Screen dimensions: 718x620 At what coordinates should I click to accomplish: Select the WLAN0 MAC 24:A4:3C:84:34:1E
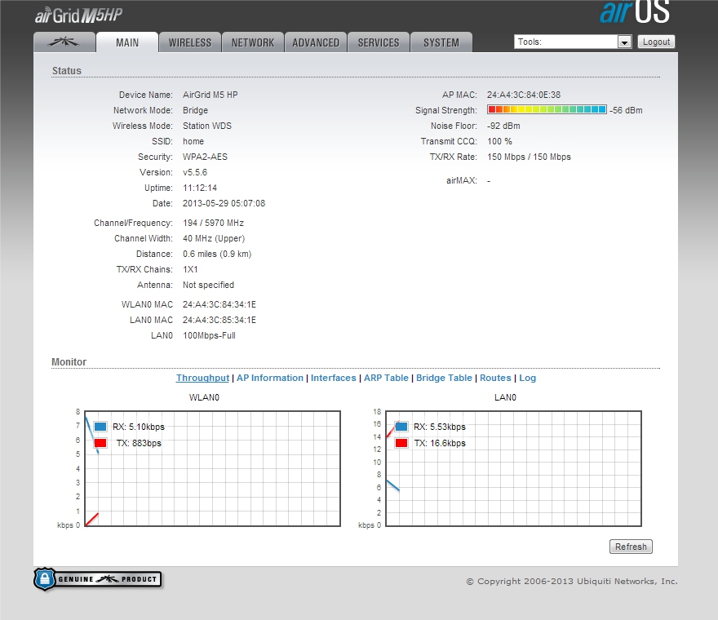pyautogui.click(x=219, y=304)
